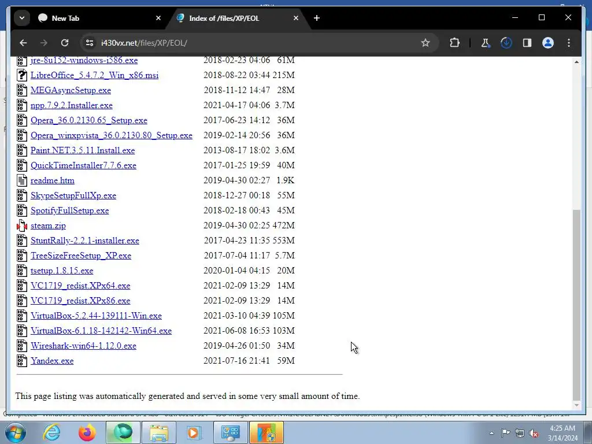Screen dimensions: 592x444
Task: Open the Extensions puzzle icon
Action: coord(454,43)
